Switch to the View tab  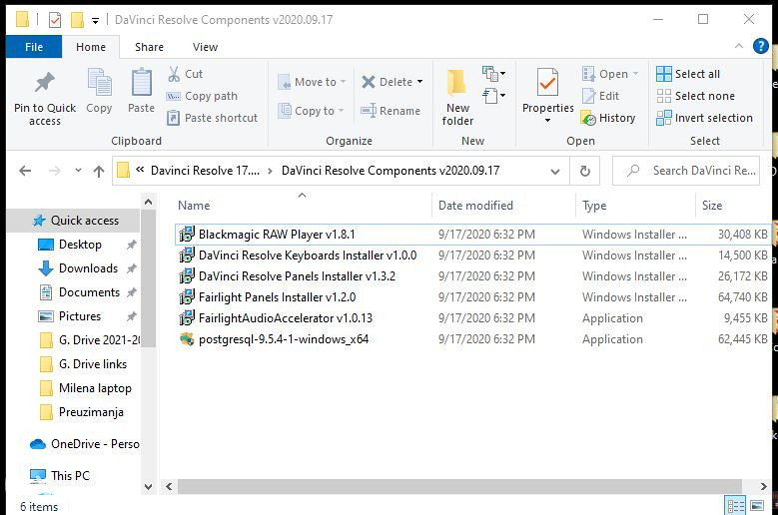[x=205, y=47]
